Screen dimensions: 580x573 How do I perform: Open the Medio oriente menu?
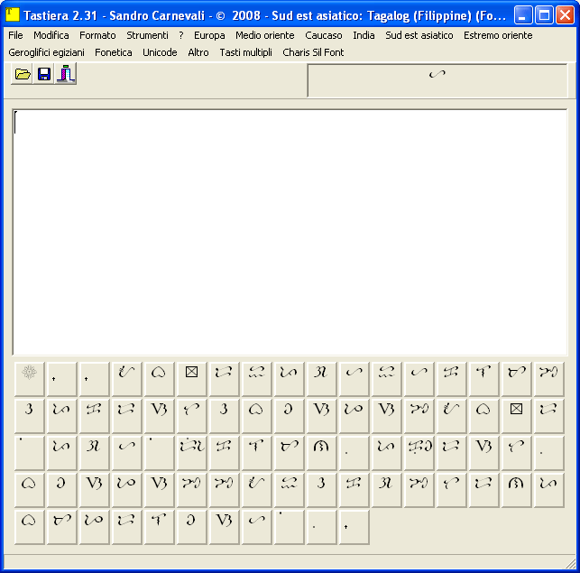point(265,35)
